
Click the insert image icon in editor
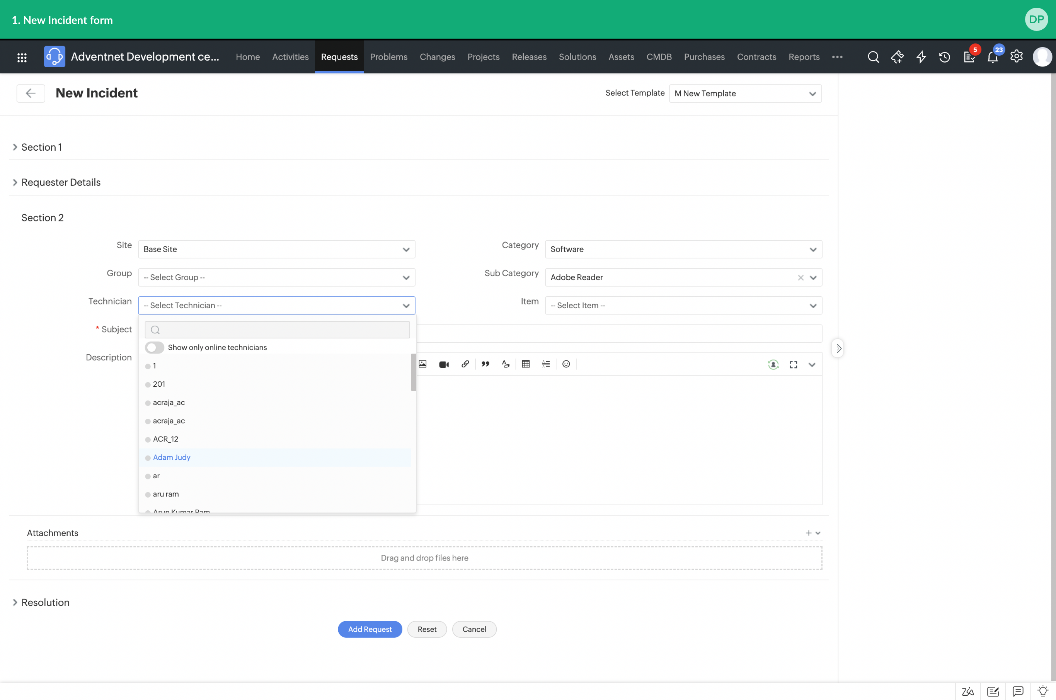pos(422,364)
